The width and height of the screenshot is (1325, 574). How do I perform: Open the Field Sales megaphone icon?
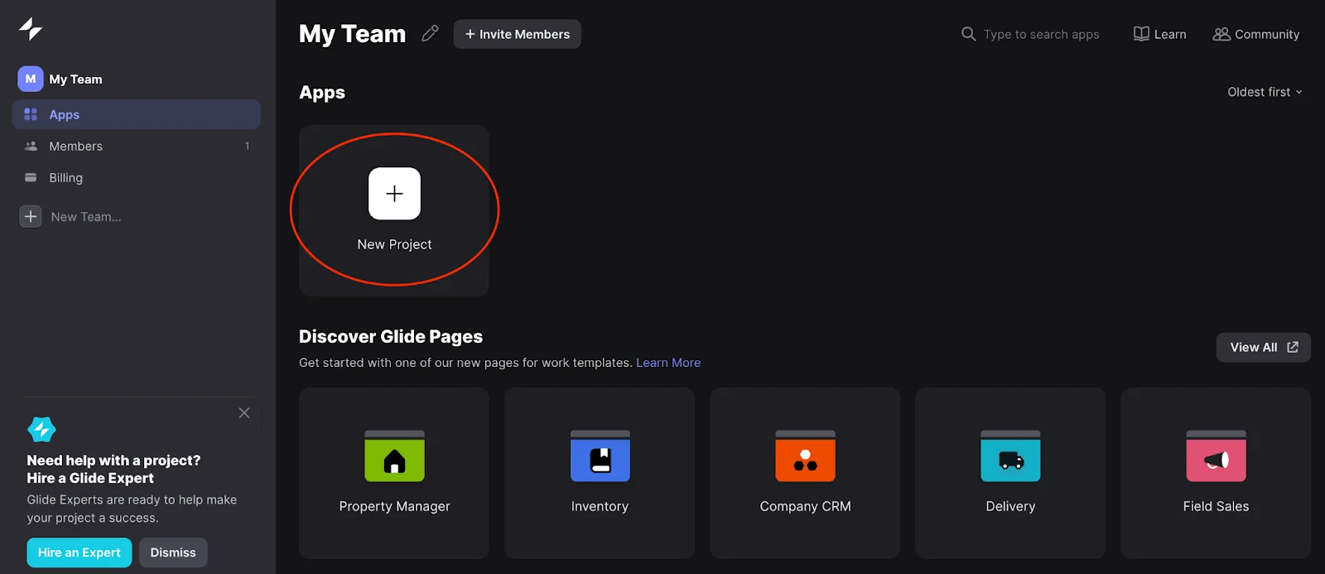coord(1216,456)
